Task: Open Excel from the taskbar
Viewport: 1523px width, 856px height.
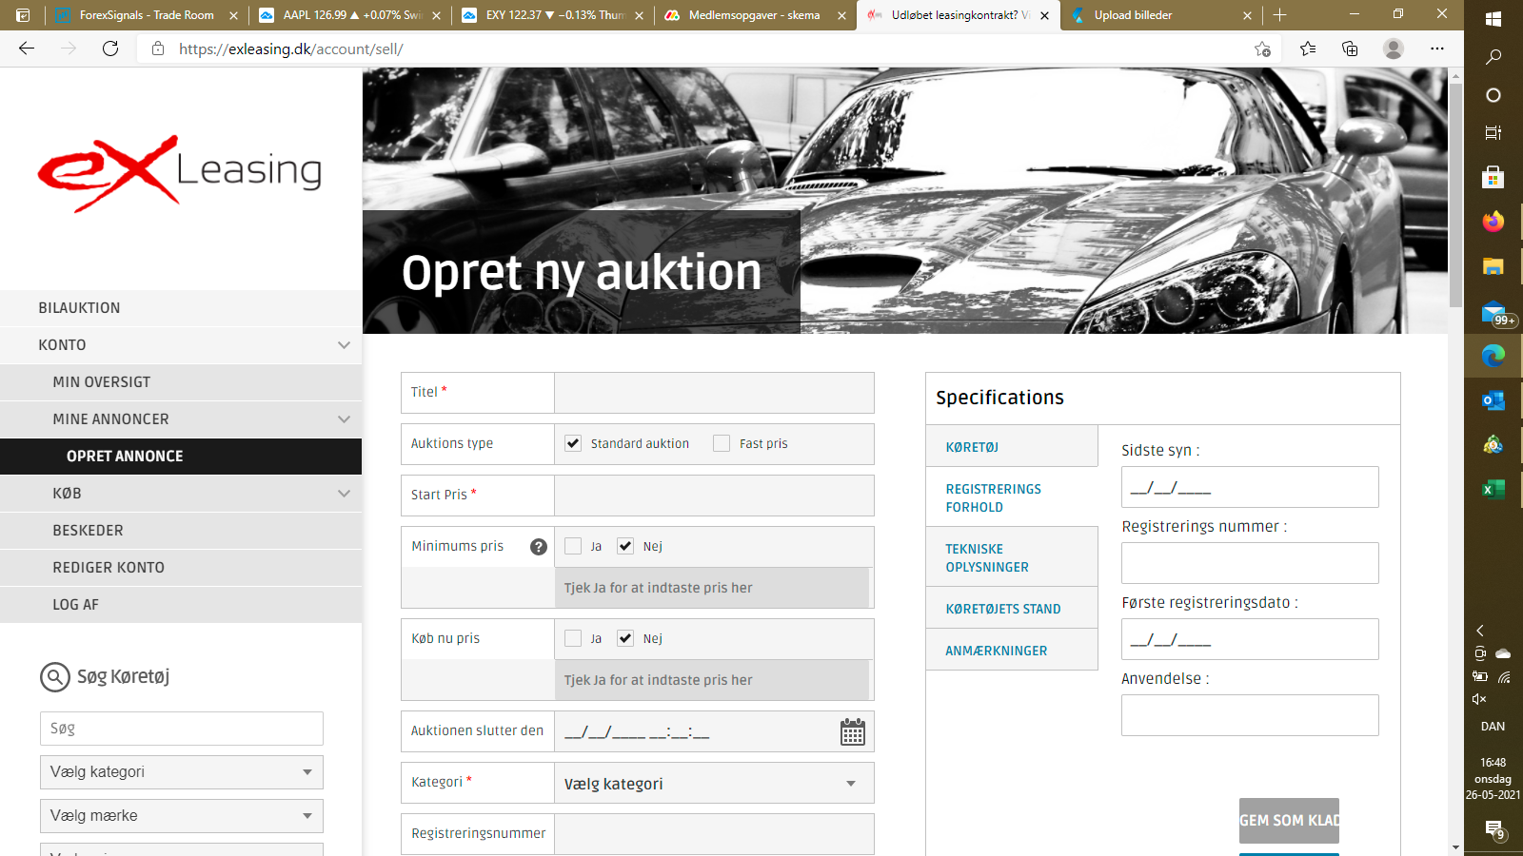Action: click(1493, 489)
